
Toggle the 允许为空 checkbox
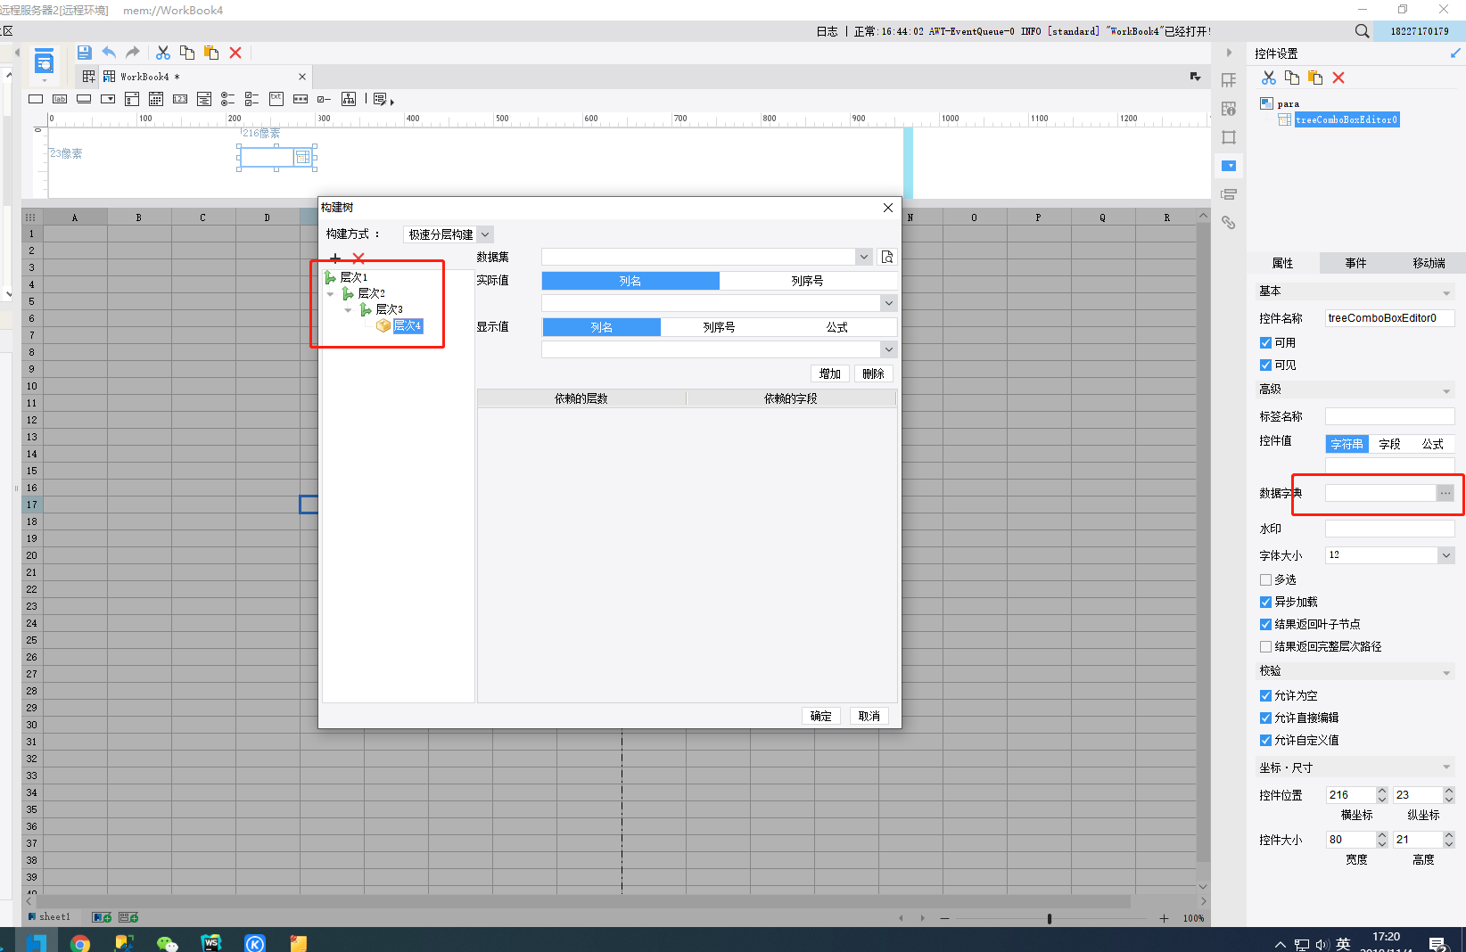point(1265,695)
